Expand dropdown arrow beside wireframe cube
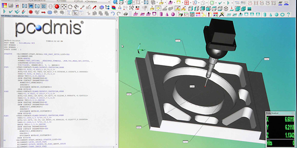 coord(125,2)
